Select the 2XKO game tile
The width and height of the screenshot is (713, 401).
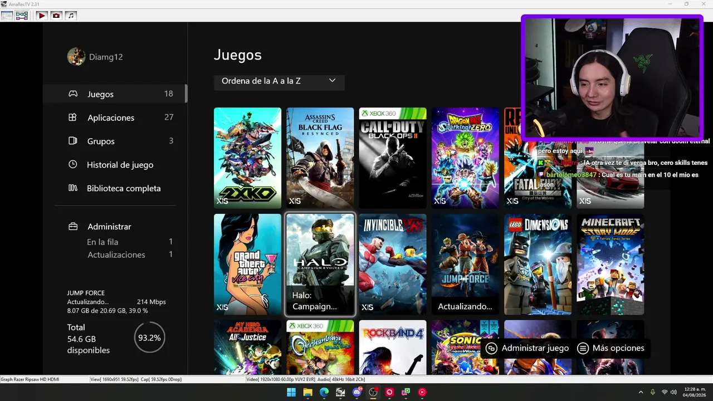(x=247, y=158)
